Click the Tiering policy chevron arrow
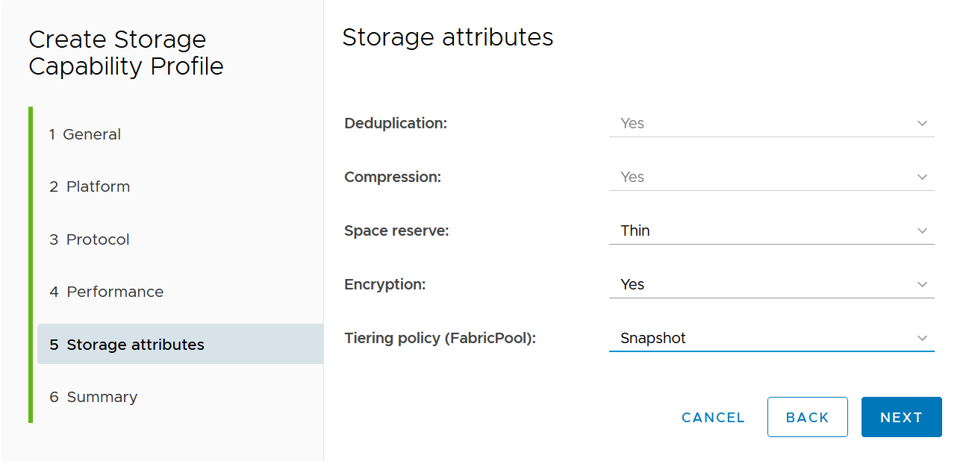This screenshot has height=461, width=972. [922, 339]
